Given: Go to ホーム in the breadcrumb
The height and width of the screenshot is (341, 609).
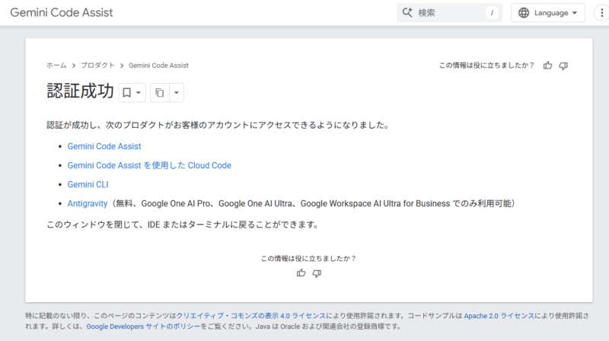Looking at the screenshot, I should 56,65.
